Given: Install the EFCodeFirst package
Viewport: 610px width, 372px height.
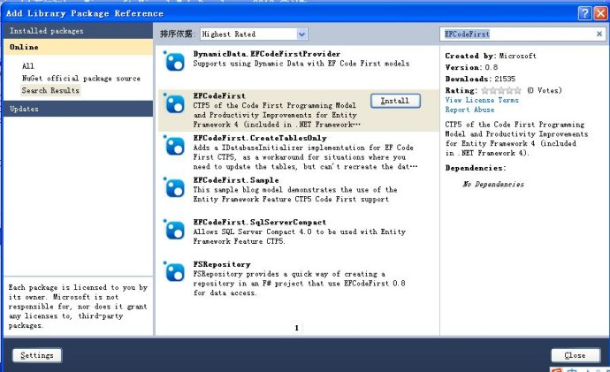Looking at the screenshot, I should pyautogui.click(x=395, y=101).
